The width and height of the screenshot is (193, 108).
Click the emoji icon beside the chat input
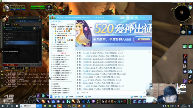pyautogui.click(x=78, y=93)
